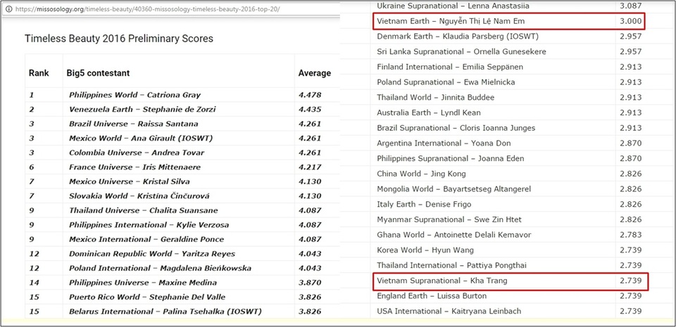Select Dominican Republic World – Yaritza Reyes
676x327 pixels.
152,253
